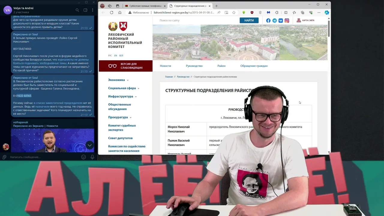Open Комиссия по содействию занятости link

click(x=127, y=148)
